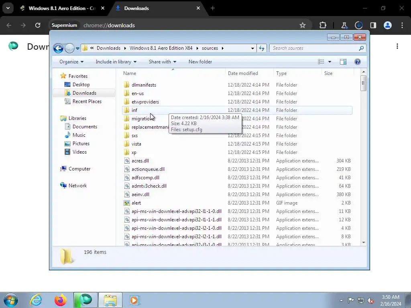Click the blue Help question mark icon
This screenshot has width=411, height=308.
click(x=358, y=62)
